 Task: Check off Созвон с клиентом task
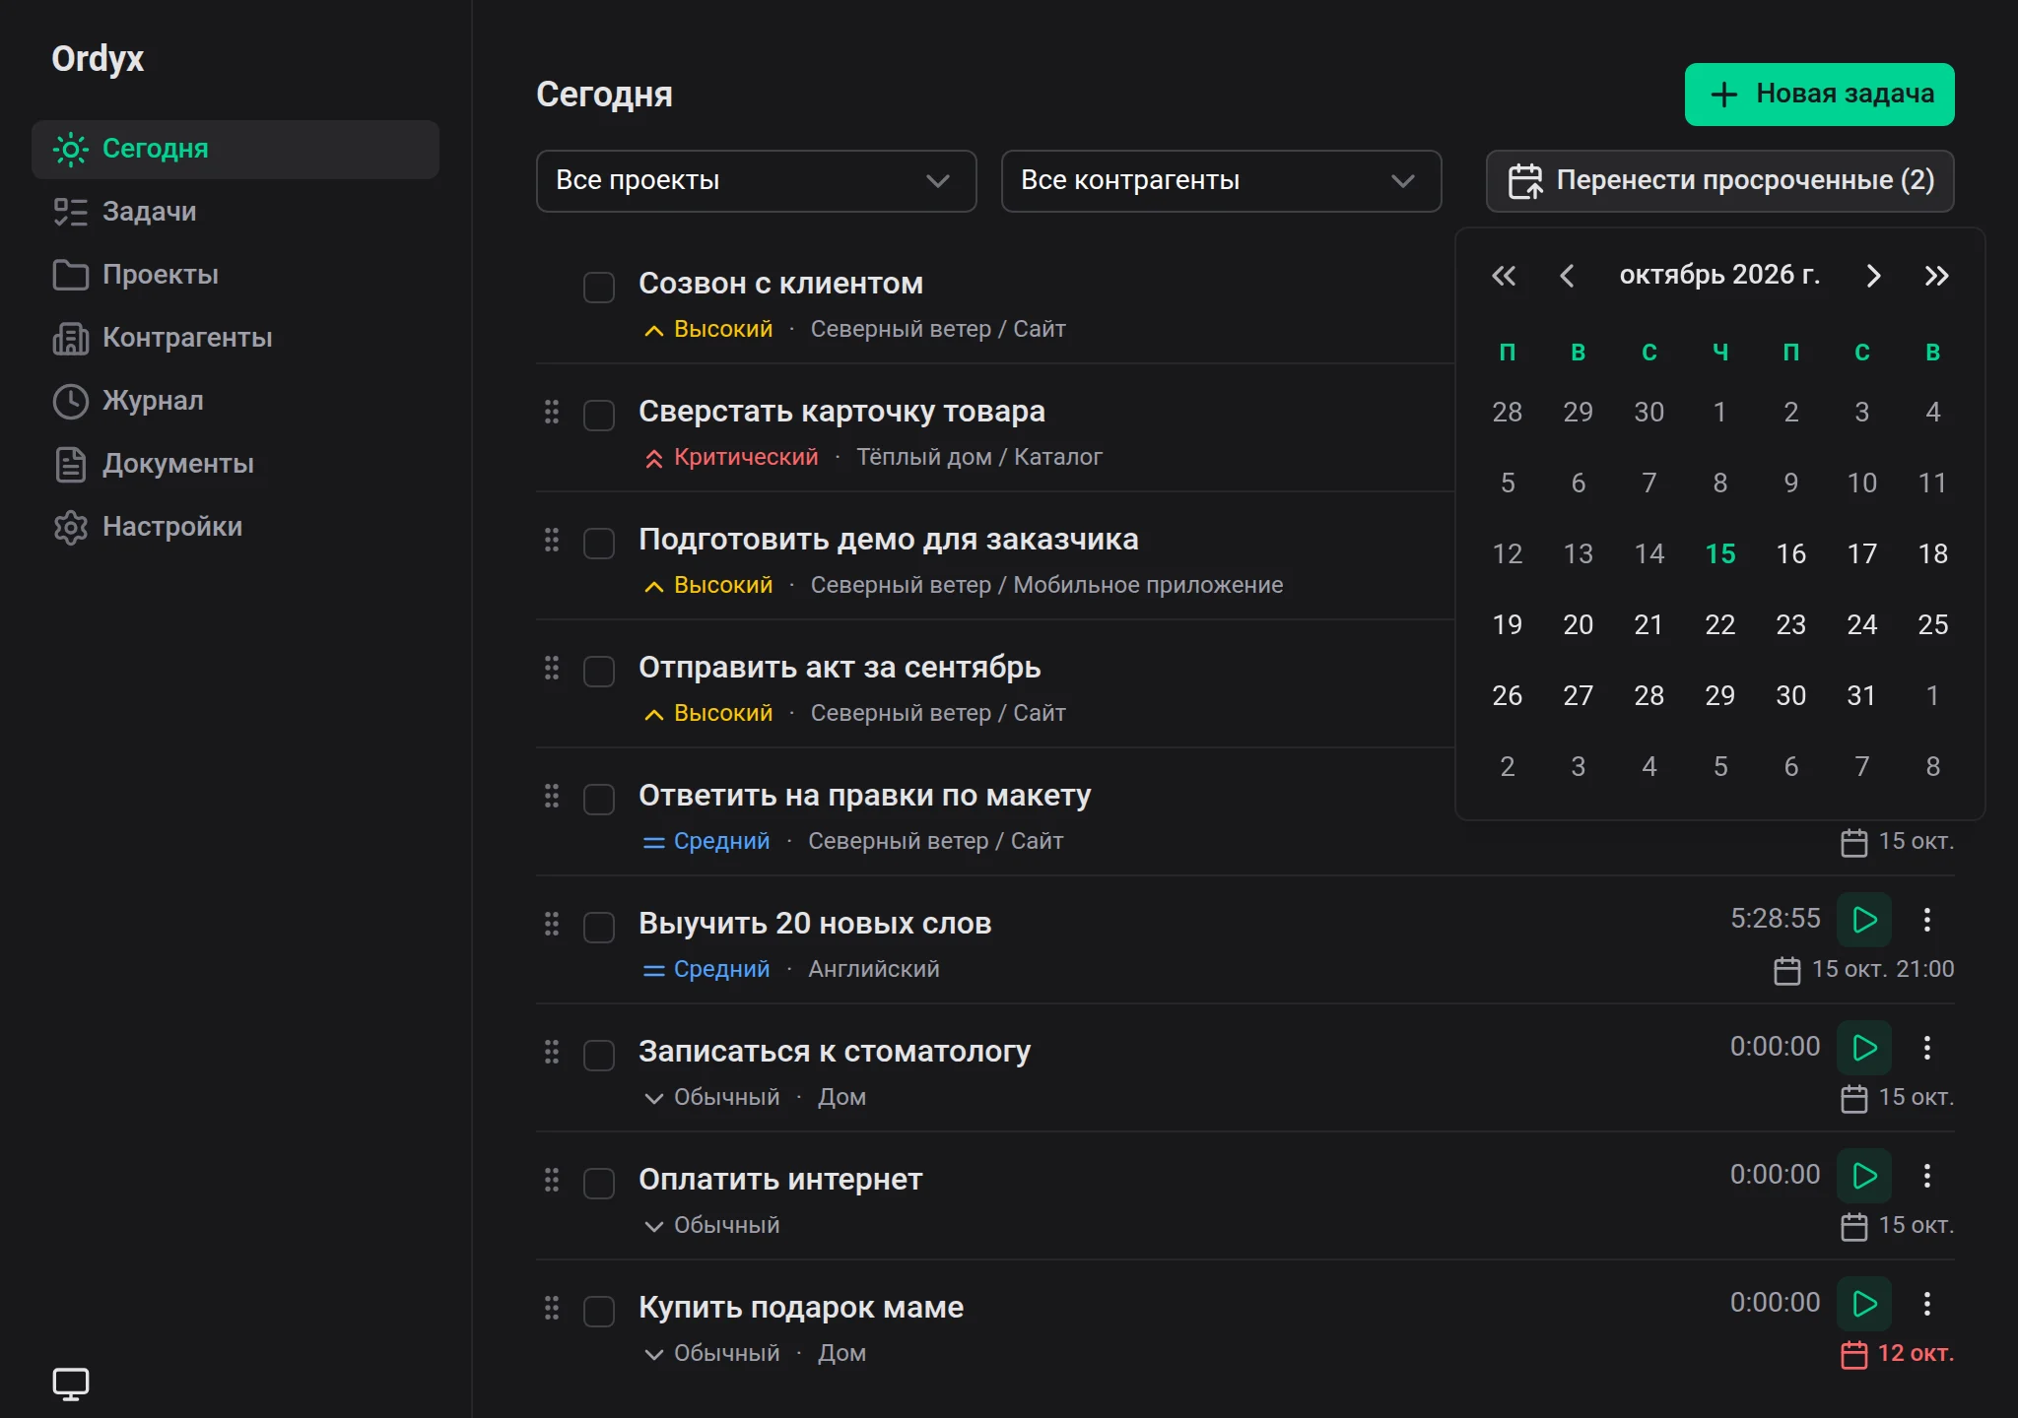pos(599,288)
